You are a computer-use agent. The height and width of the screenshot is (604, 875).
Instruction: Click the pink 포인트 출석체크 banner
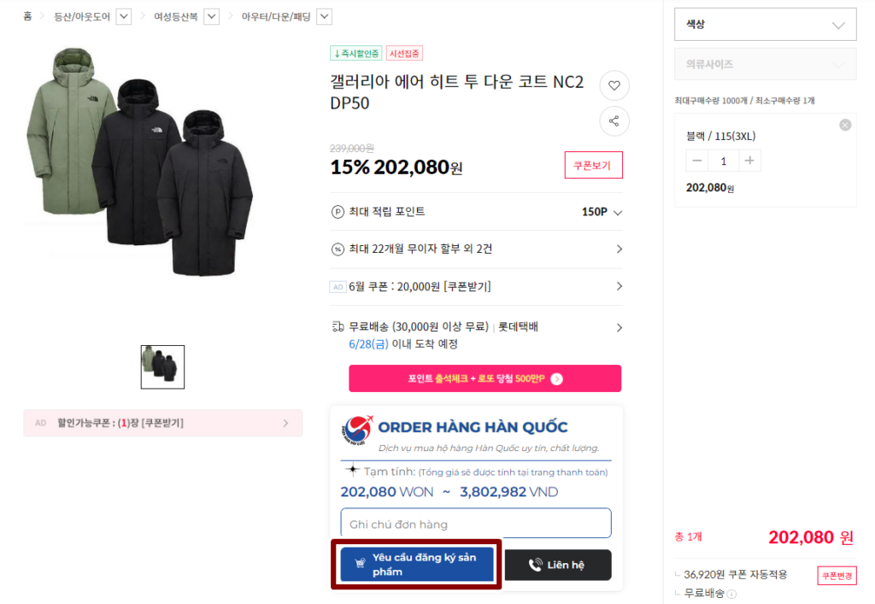pos(484,378)
